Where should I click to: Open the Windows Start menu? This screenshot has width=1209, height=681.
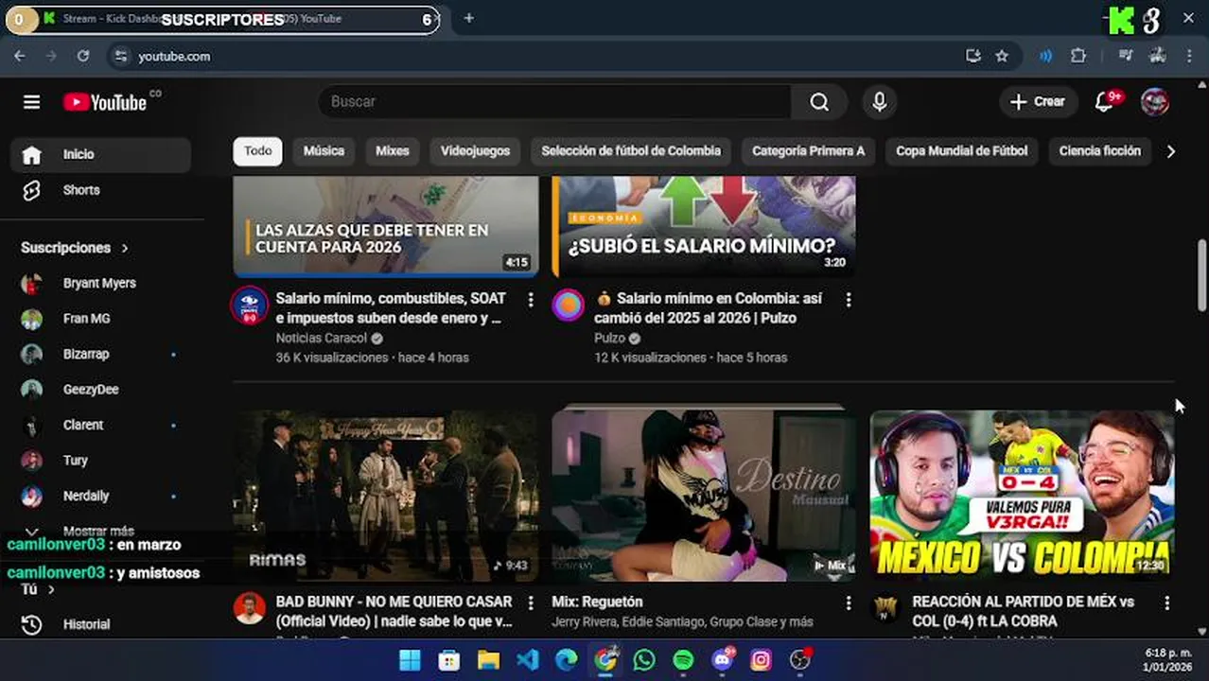pos(410,659)
